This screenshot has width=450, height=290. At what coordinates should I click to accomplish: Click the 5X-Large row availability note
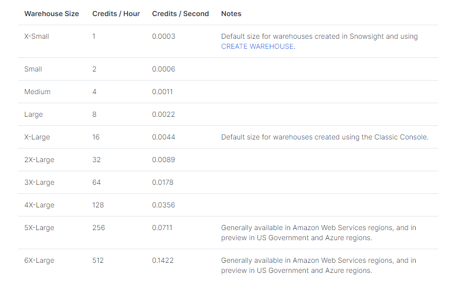click(x=319, y=233)
